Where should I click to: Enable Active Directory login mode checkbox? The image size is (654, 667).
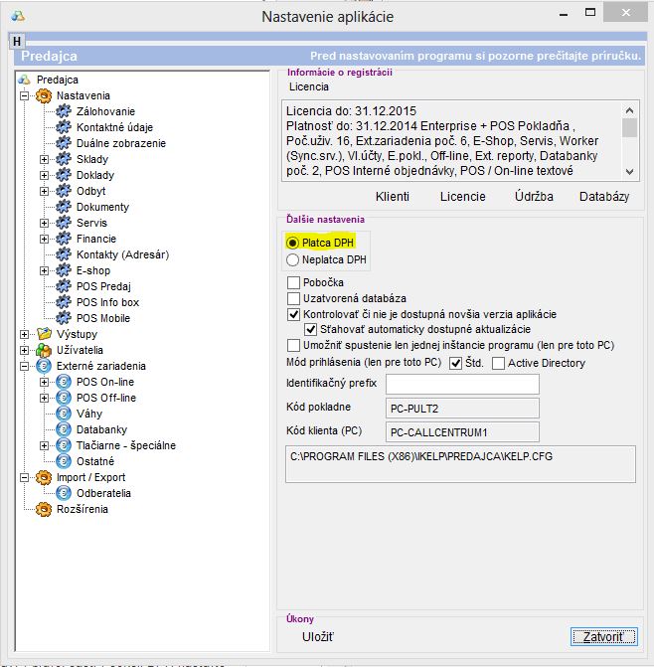pos(499,363)
